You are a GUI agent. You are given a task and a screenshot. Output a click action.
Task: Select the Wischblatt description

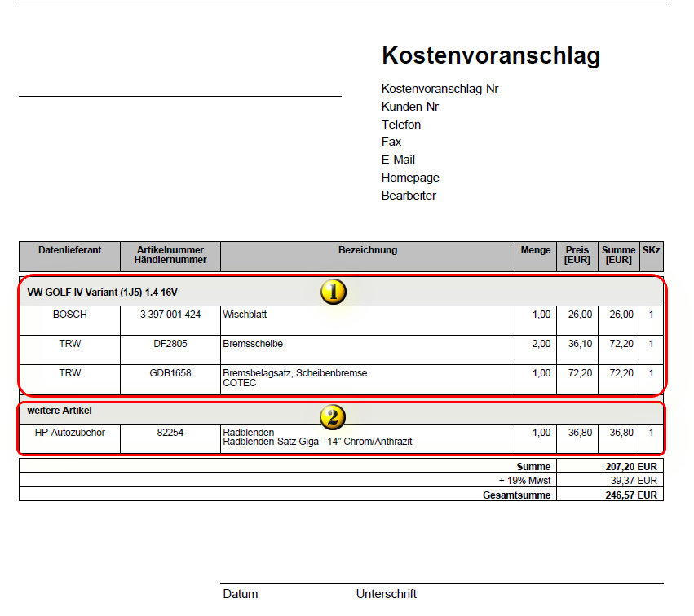click(245, 315)
